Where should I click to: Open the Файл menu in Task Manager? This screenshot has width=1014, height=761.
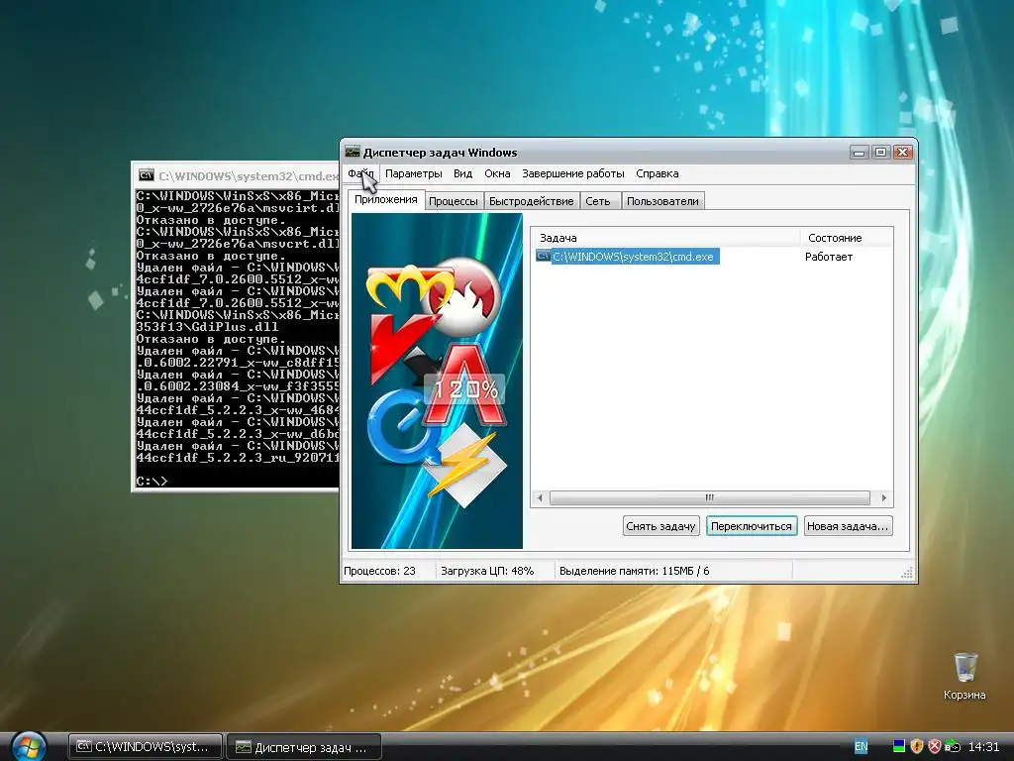point(360,173)
